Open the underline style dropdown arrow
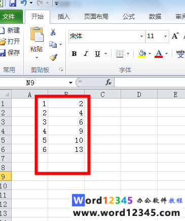The height and width of the screenshot is (221, 185). tap(106, 54)
